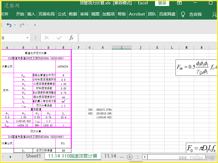Open the ribbon display options icon

(x=180, y=3)
